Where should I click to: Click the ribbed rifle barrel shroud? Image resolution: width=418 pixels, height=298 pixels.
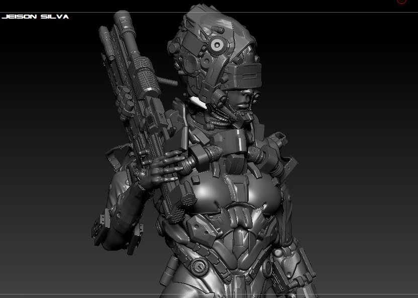145,78
